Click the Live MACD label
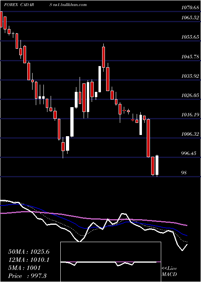Viewport: 201px width, 282px height. (x=169, y=272)
